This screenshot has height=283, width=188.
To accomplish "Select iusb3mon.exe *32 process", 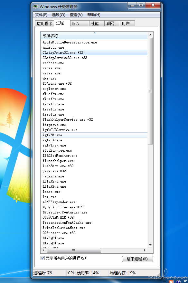I will click(94, 166).
